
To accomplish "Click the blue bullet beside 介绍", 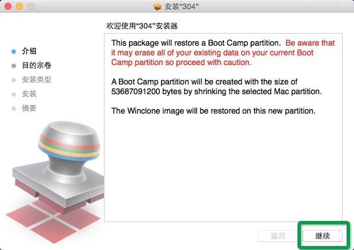I will coord(14,51).
